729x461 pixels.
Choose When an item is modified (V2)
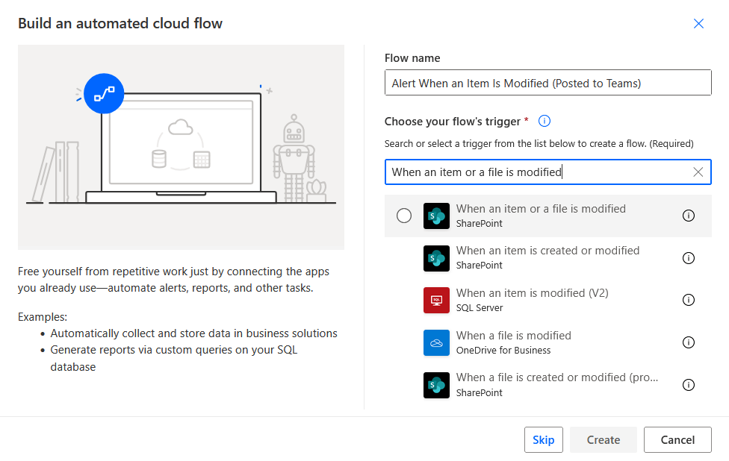532,293
